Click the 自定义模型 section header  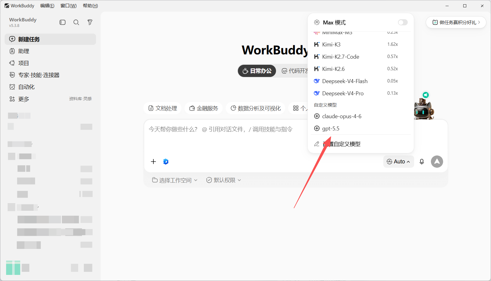pos(325,105)
